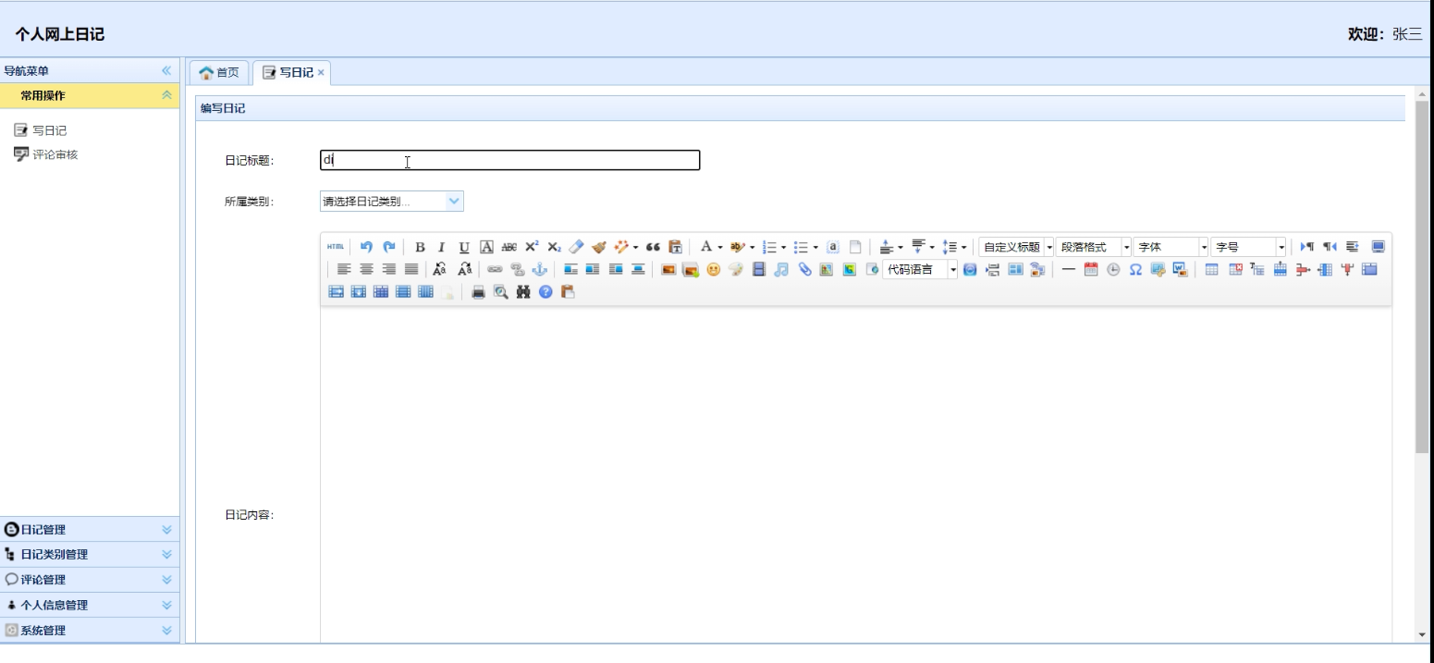This screenshot has height=663, width=1434.
Task: Open the editor help question-mark icon
Action: (x=545, y=292)
